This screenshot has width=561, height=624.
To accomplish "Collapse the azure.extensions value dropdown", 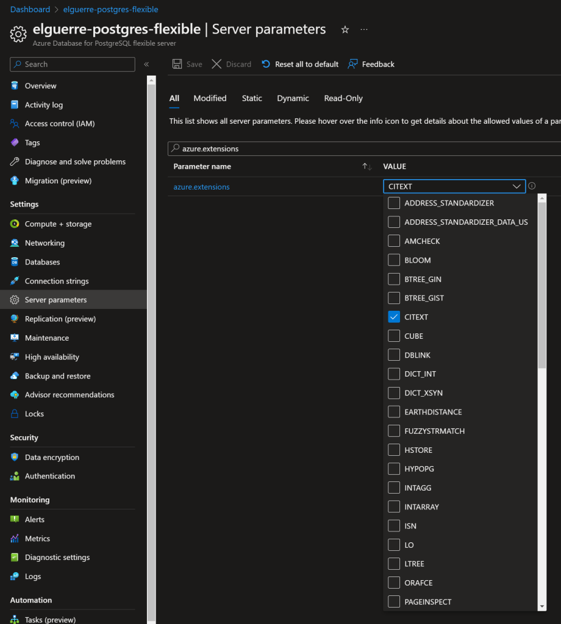I will pyautogui.click(x=516, y=186).
